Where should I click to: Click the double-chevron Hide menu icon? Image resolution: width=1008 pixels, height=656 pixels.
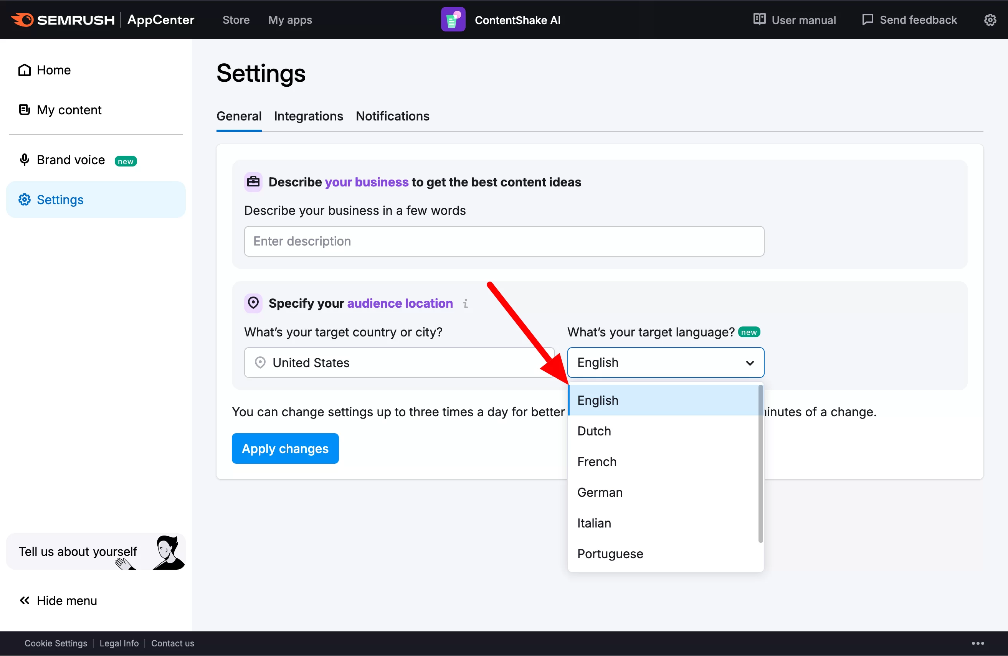click(25, 600)
